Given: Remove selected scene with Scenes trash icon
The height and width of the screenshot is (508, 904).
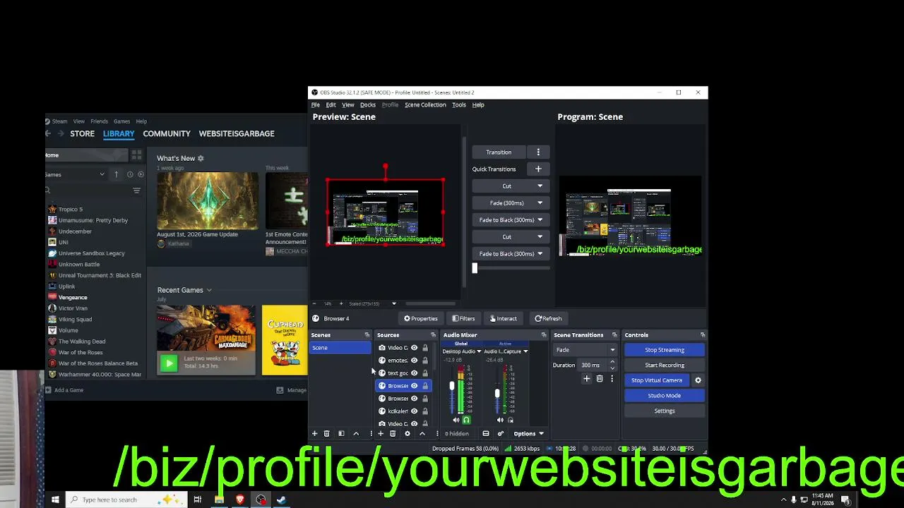Looking at the screenshot, I should click(x=326, y=434).
